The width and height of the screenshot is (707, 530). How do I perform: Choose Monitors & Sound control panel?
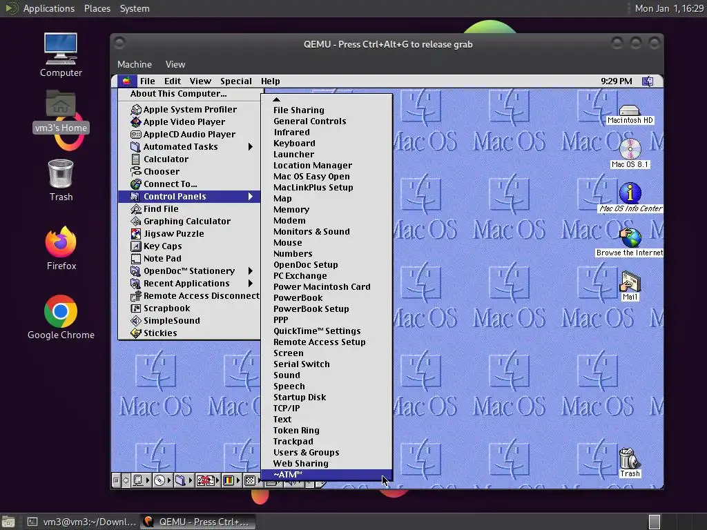[x=327, y=232]
